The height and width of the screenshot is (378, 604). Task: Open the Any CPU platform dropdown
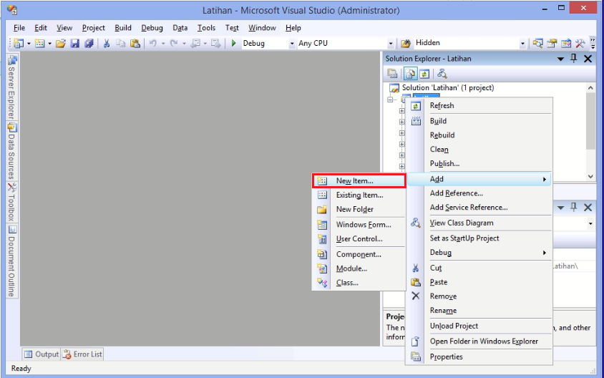click(391, 44)
